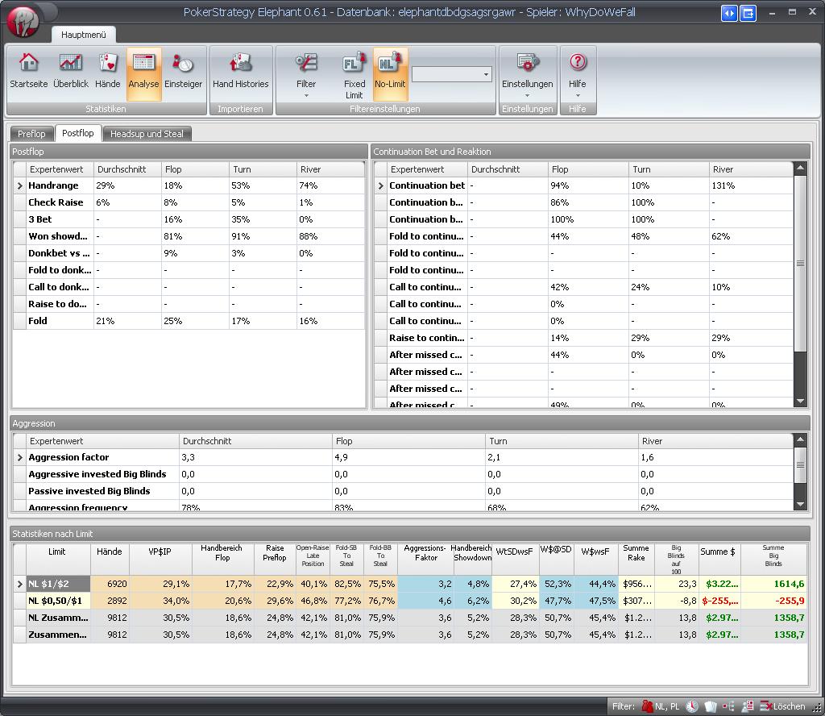Expand the NL $1/$2 limit row arrow
The width and height of the screenshot is (825, 716).
point(19,584)
